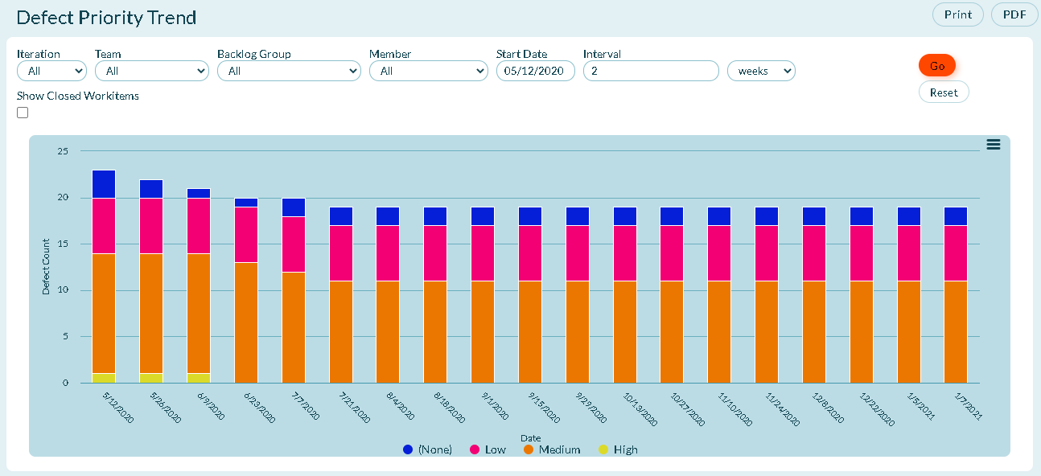The width and height of the screenshot is (1041, 476).
Task: Click the Go button
Action: pos(937,66)
